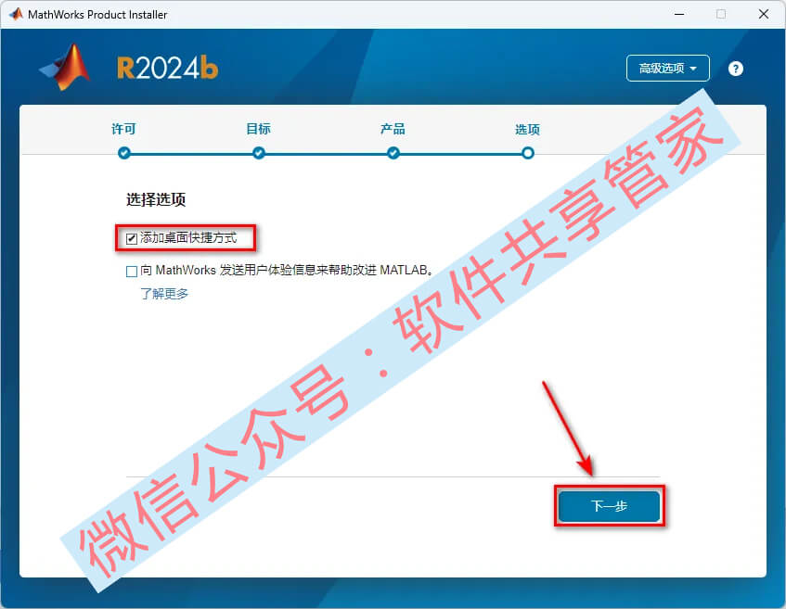Click the help question mark icon
Image resolution: width=786 pixels, height=609 pixels.
735,69
